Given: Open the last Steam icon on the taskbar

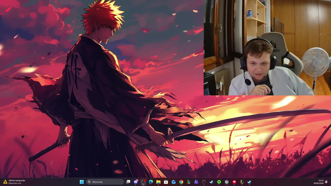Looking at the screenshot, I should (249, 182).
